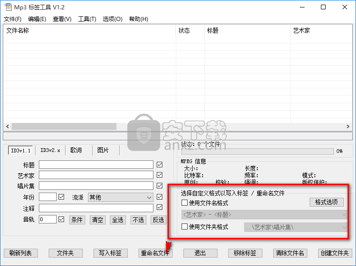Switch to the 歌词 tab
This screenshot has height=266, width=356.
(x=76, y=150)
